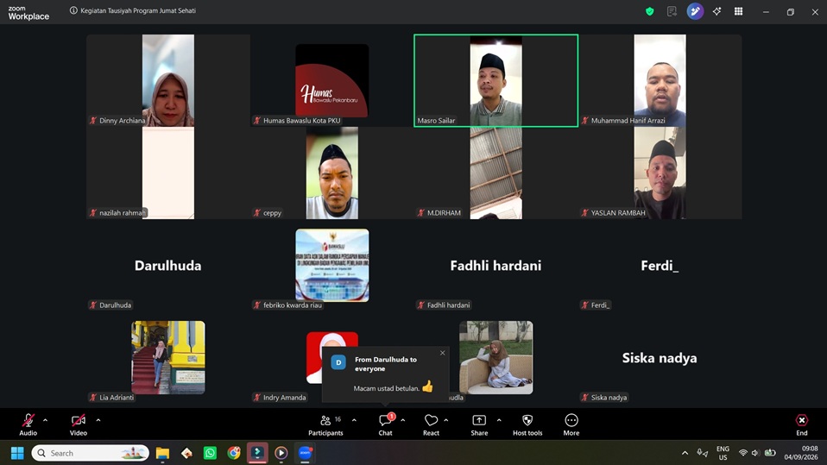Open the React heart menu

(431, 424)
